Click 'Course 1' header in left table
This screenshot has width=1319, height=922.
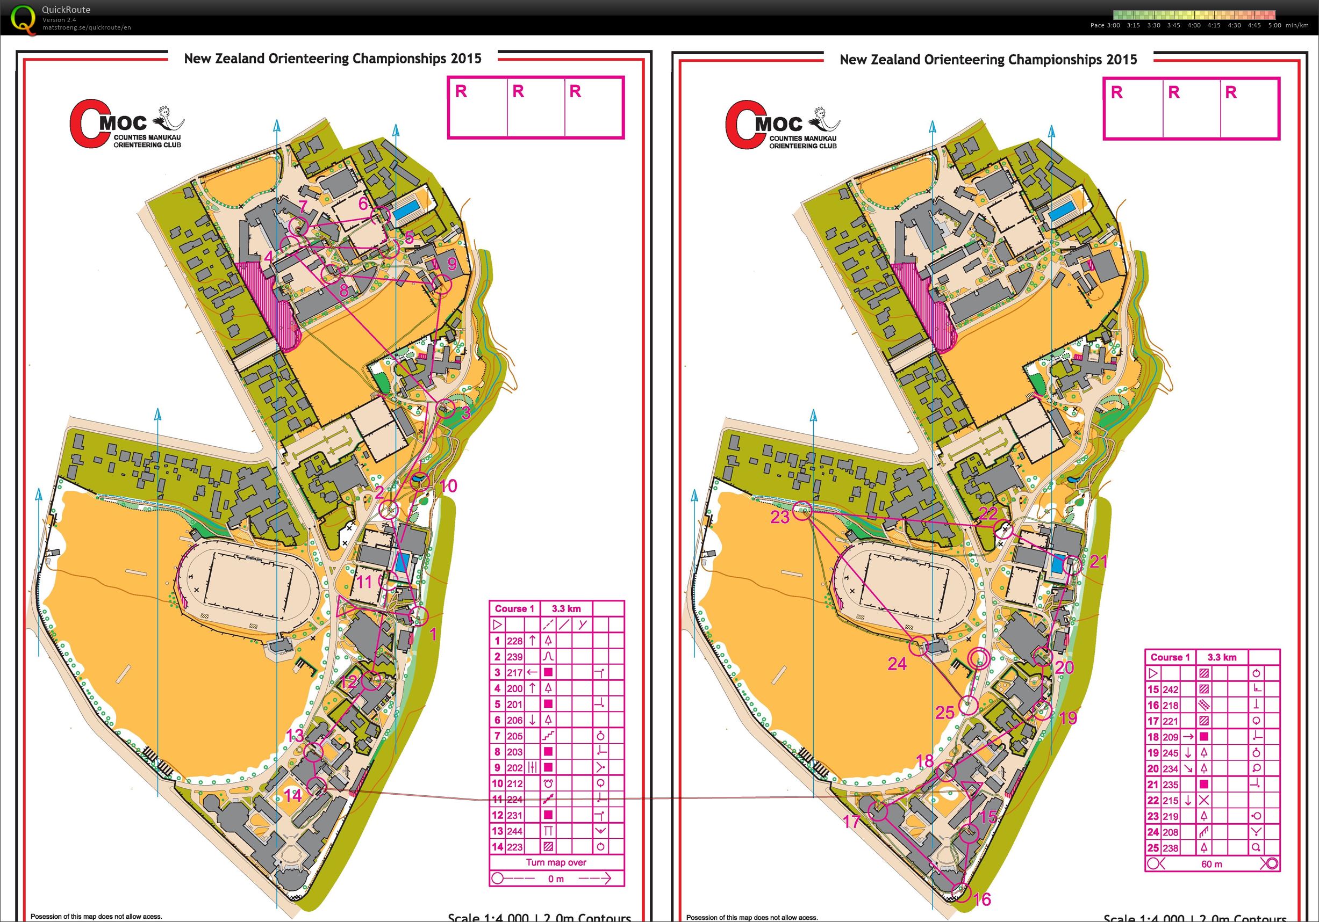click(x=514, y=608)
